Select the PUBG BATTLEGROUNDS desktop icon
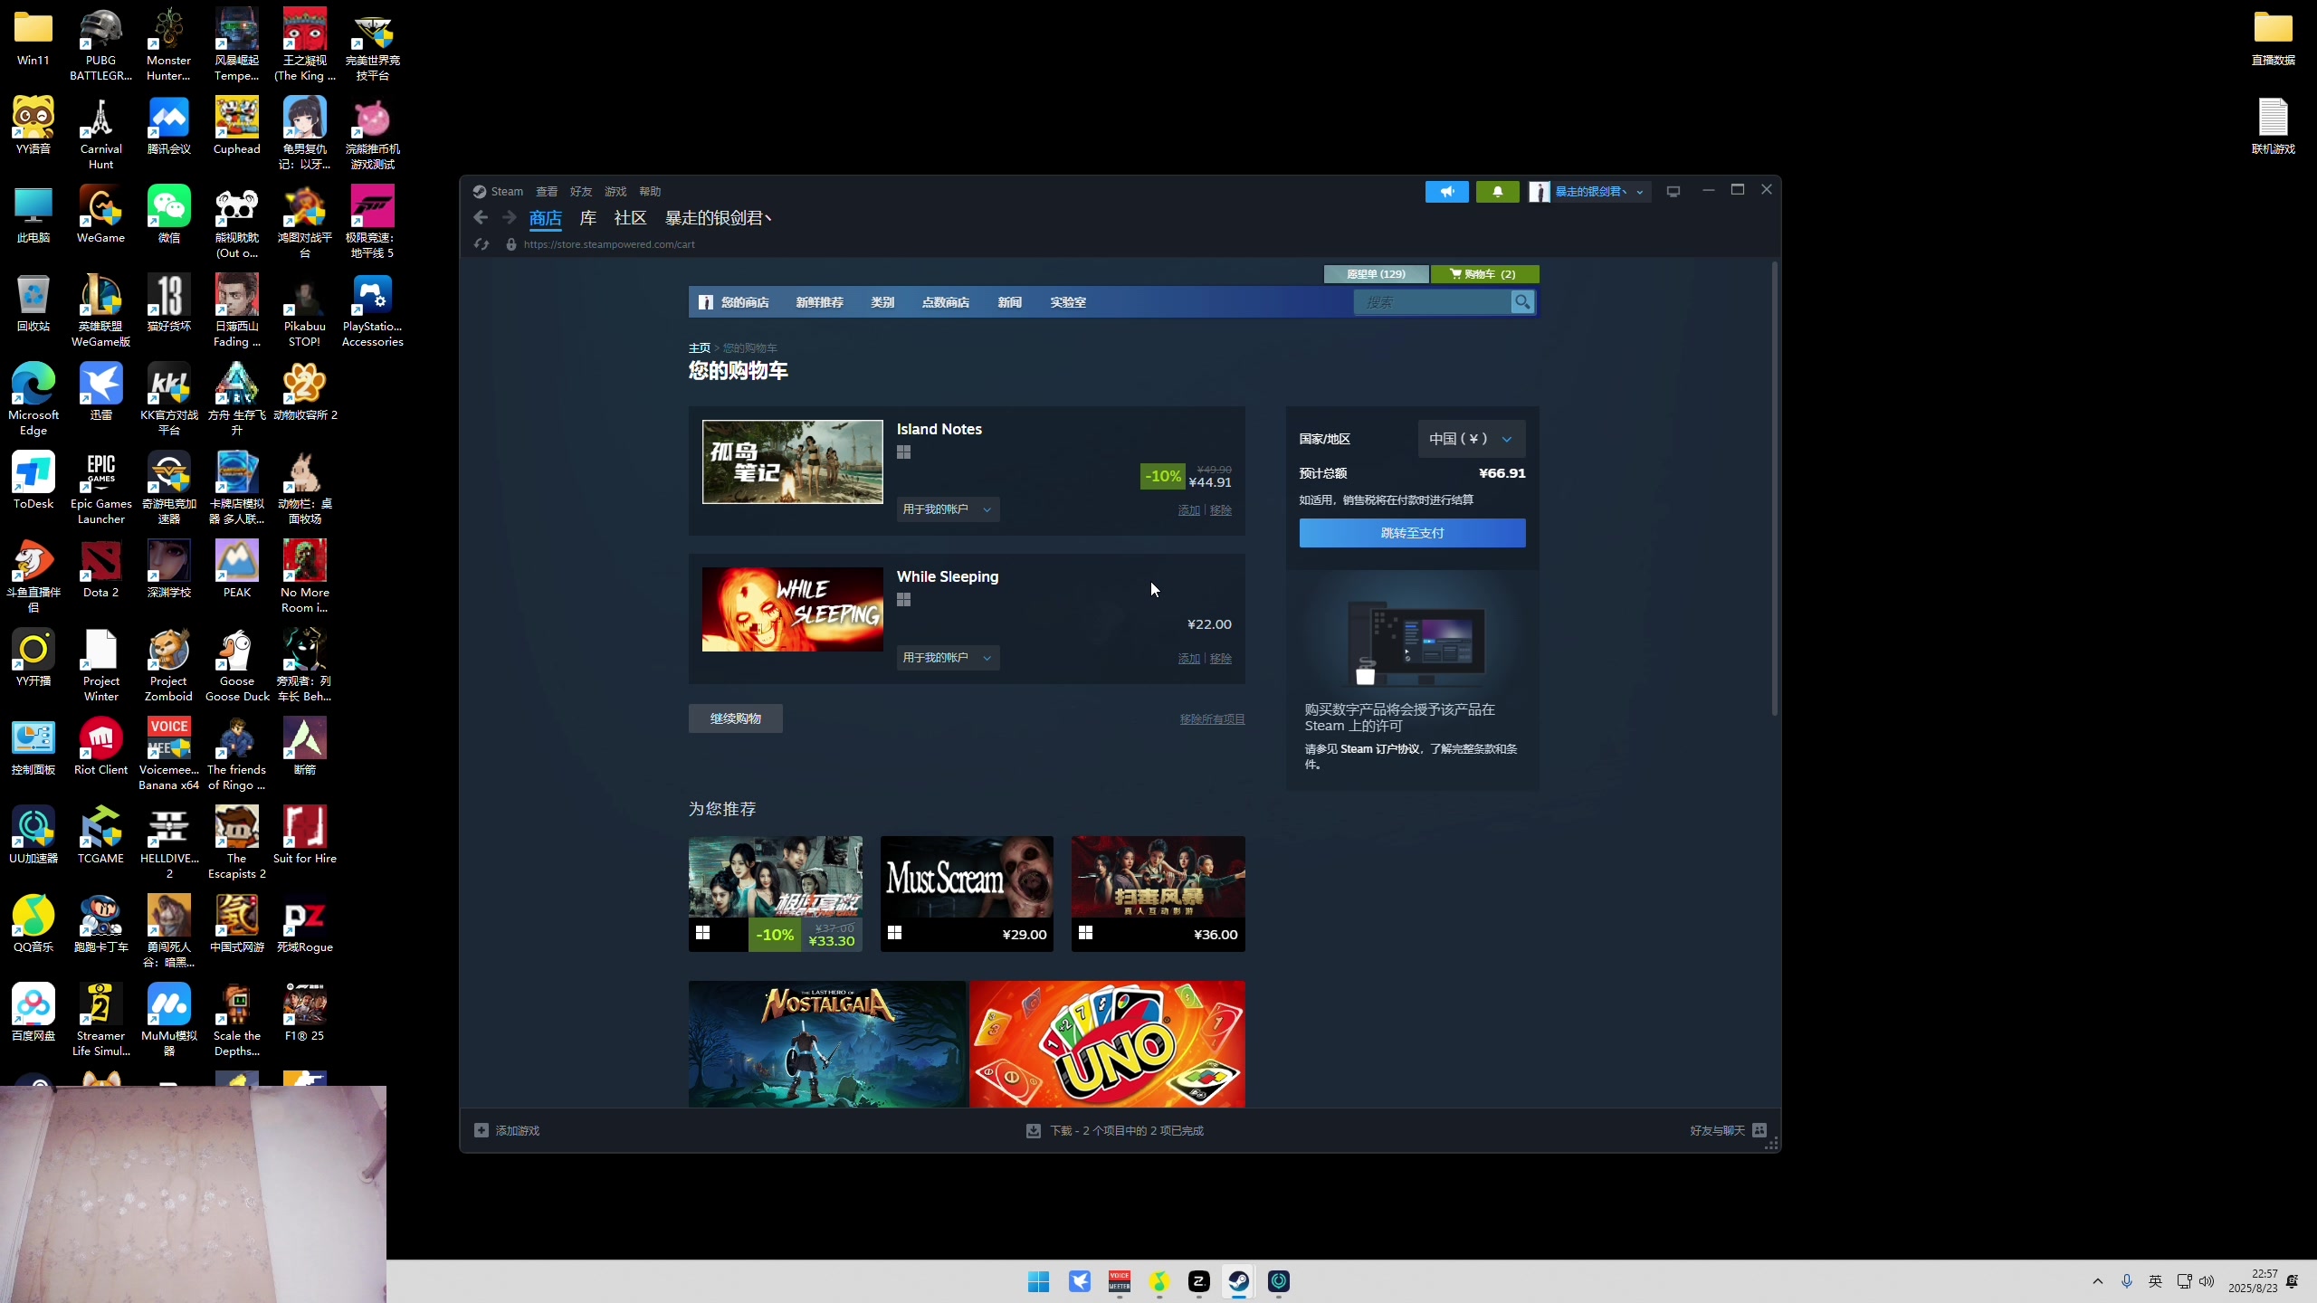 pyautogui.click(x=100, y=44)
